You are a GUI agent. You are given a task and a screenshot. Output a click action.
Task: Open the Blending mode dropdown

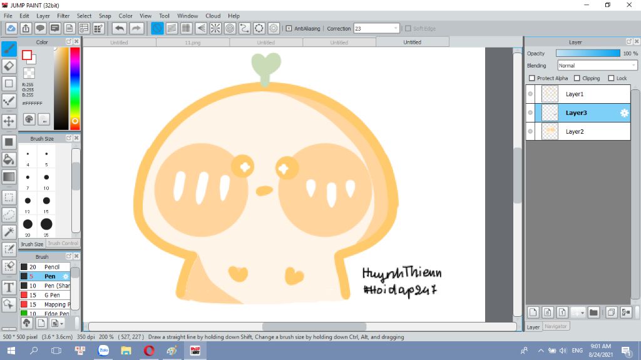point(597,65)
